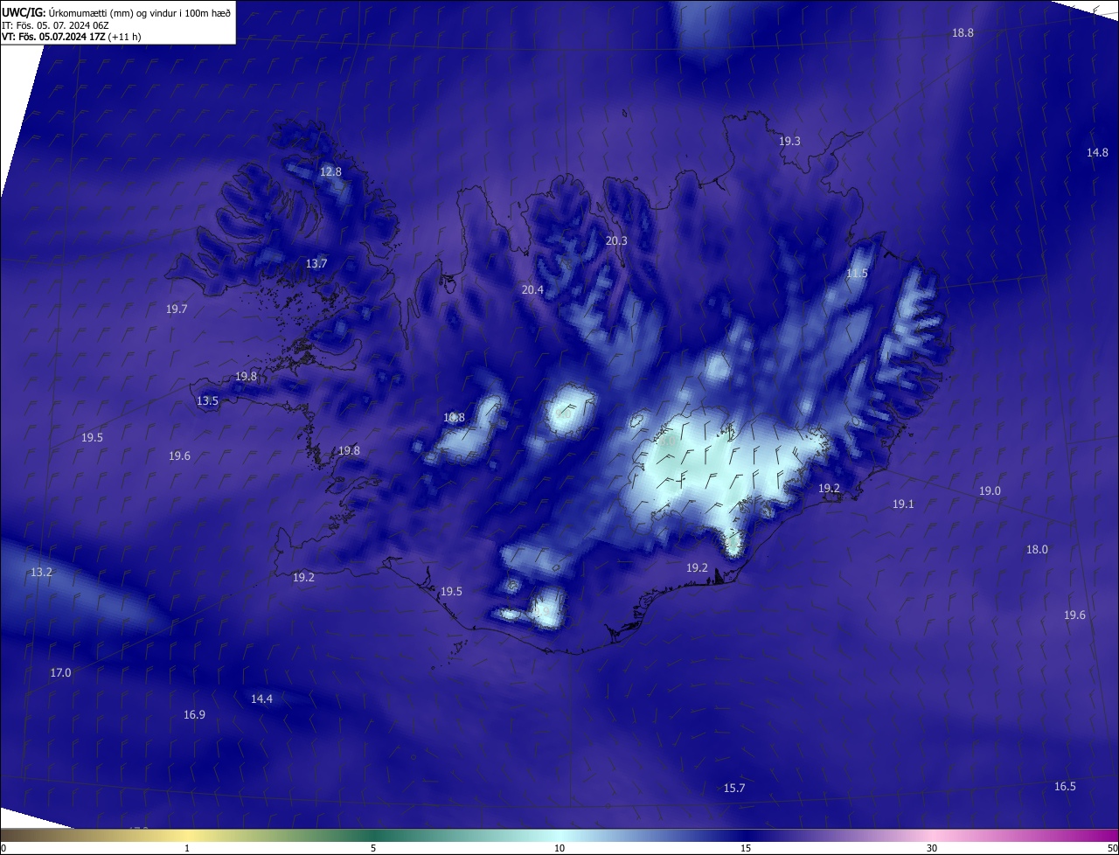Click the 18.0 value on the map
The image size is (1119, 855).
pyautogui.click(x=1037, y=549)
